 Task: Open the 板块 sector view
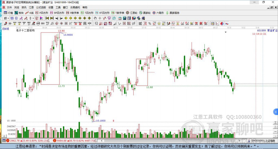coord(19,13)
